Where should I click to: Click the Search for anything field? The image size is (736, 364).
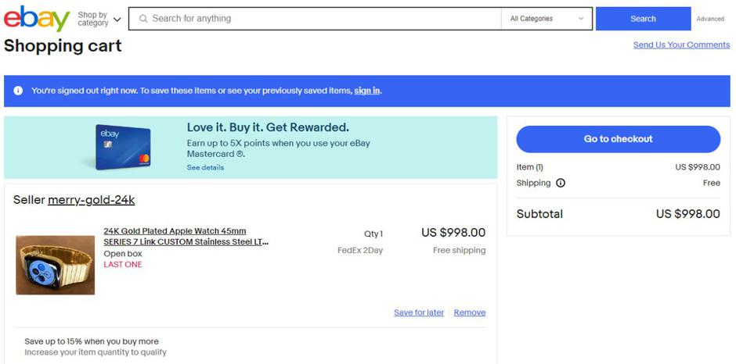[x=321, y=19]
